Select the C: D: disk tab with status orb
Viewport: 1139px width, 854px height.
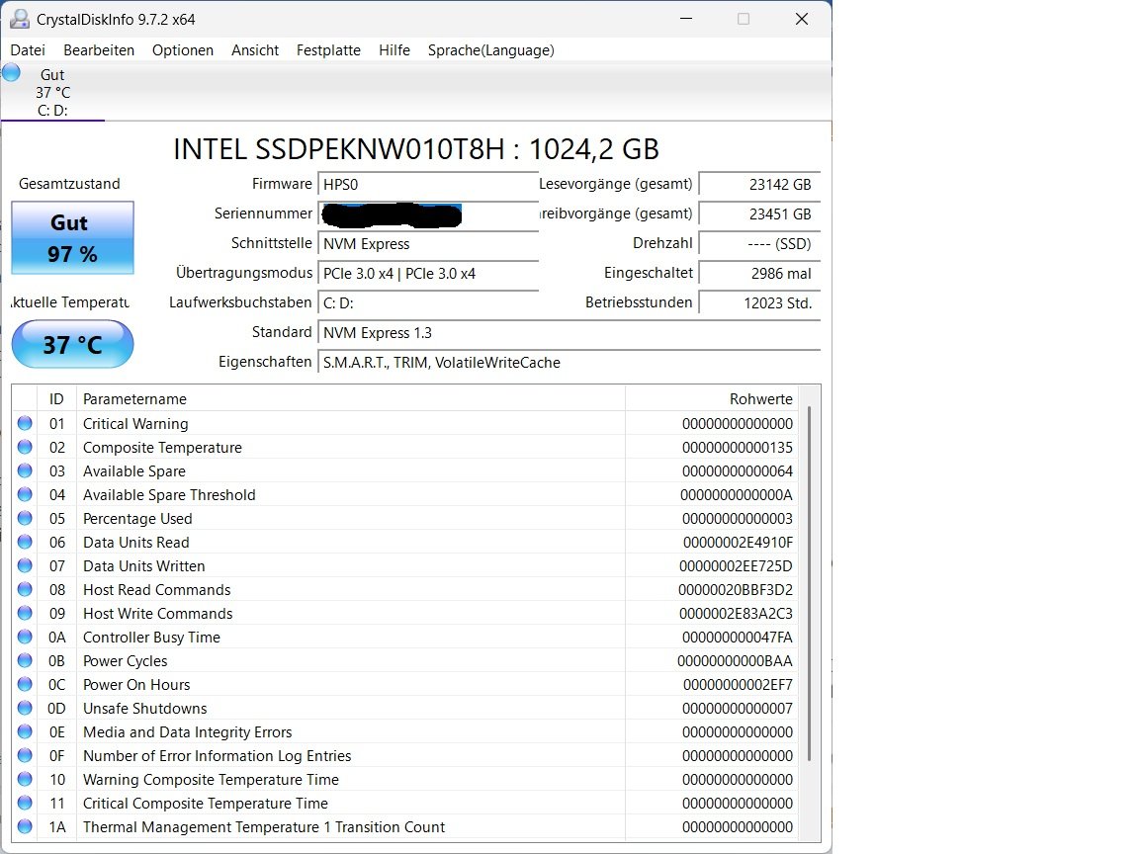[x=52, y=92]
